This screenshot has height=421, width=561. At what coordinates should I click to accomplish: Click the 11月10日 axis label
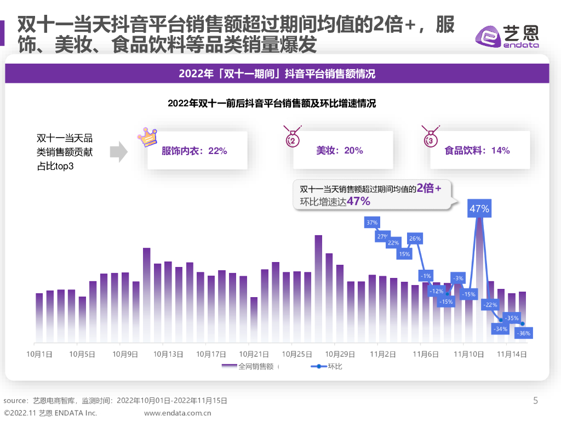(469, 354)
